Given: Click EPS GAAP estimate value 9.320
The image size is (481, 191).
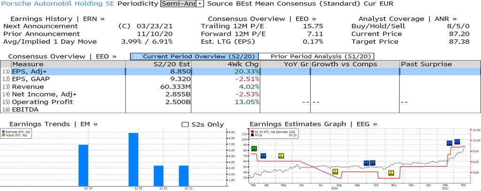Looking at the screenshot, I should coord(180,79).
